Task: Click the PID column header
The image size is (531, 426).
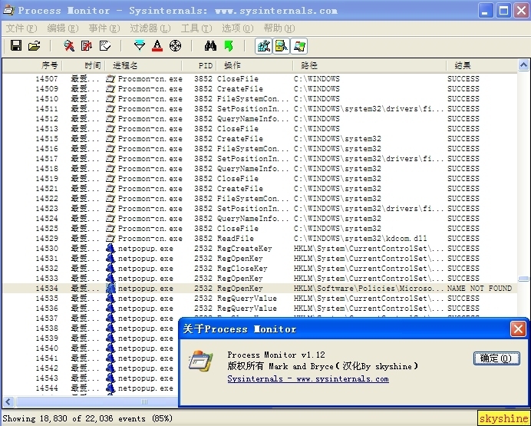Action: pos(199,65)
